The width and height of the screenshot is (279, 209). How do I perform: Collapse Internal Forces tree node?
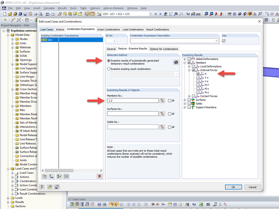[189, 70]
